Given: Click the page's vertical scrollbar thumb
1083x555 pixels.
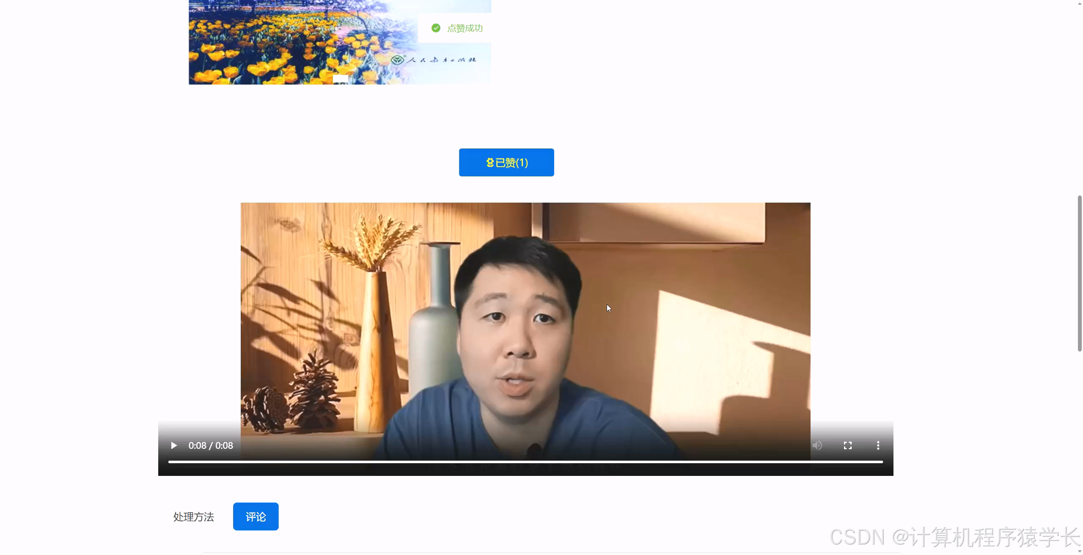Looking at the screenshot, I should tap(1079, 273).
